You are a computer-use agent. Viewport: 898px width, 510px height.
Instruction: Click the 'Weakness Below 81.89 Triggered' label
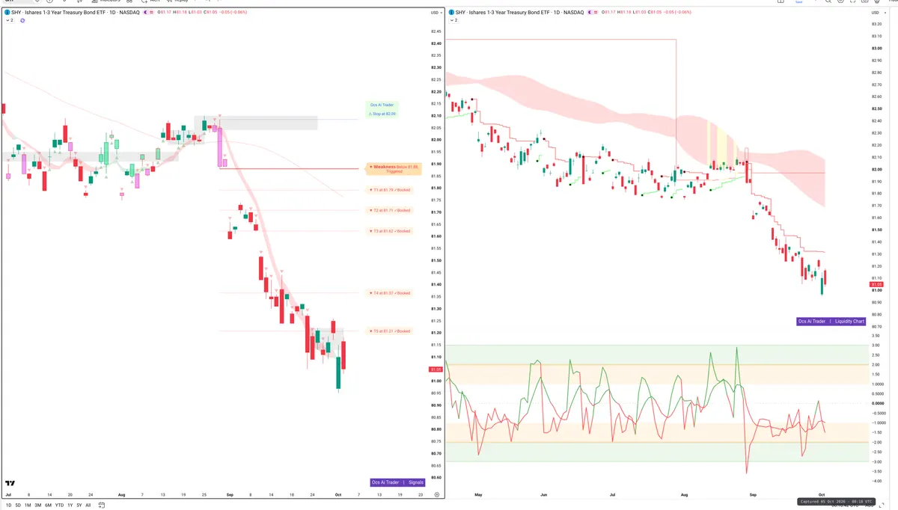click(394, 169)
